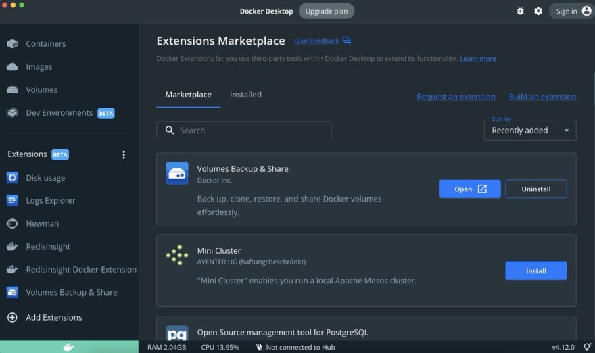Image resolution: width=595 pixels, height=353 pixels.
Task: Click the search magnifier icon
Action: click(170, 131)
